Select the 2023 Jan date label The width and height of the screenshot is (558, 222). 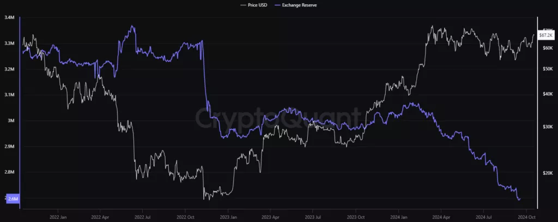pos(228,215)
